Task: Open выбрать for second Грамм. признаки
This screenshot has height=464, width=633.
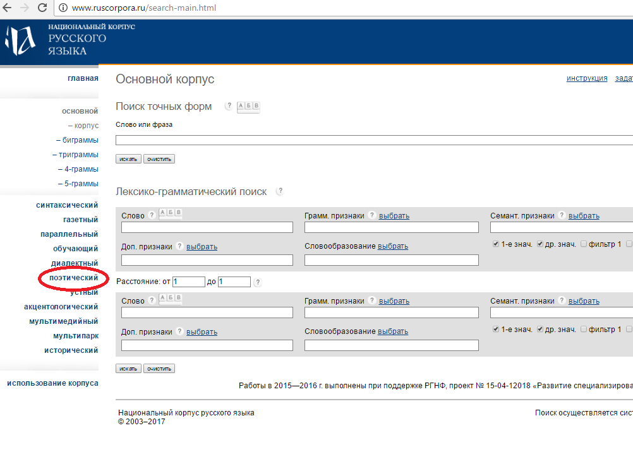Action: coord(394,301)
